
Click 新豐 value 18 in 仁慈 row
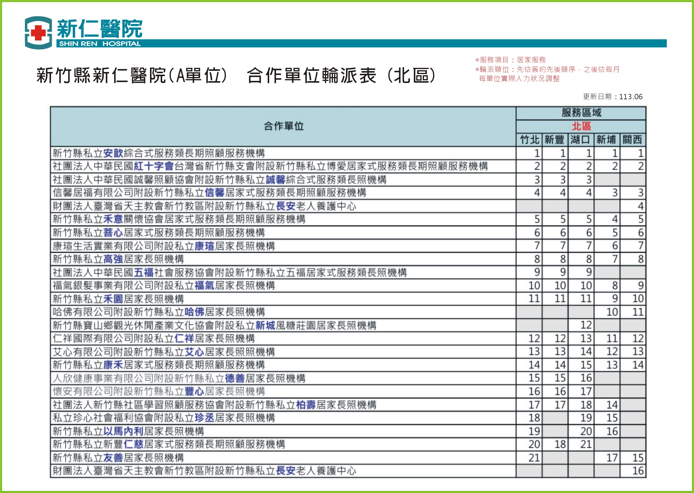[560, 444]
